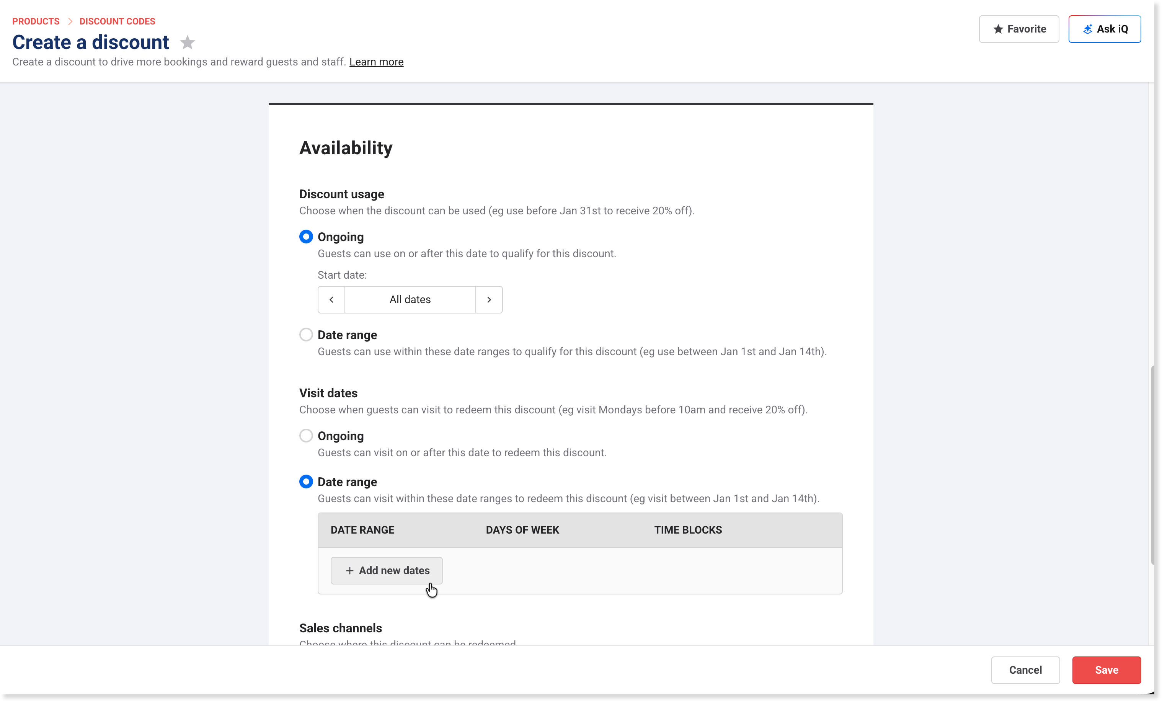Open the Discount Codes breadcrumb
This screenshot has height=702, width=1162.
[x=117, y=21]
